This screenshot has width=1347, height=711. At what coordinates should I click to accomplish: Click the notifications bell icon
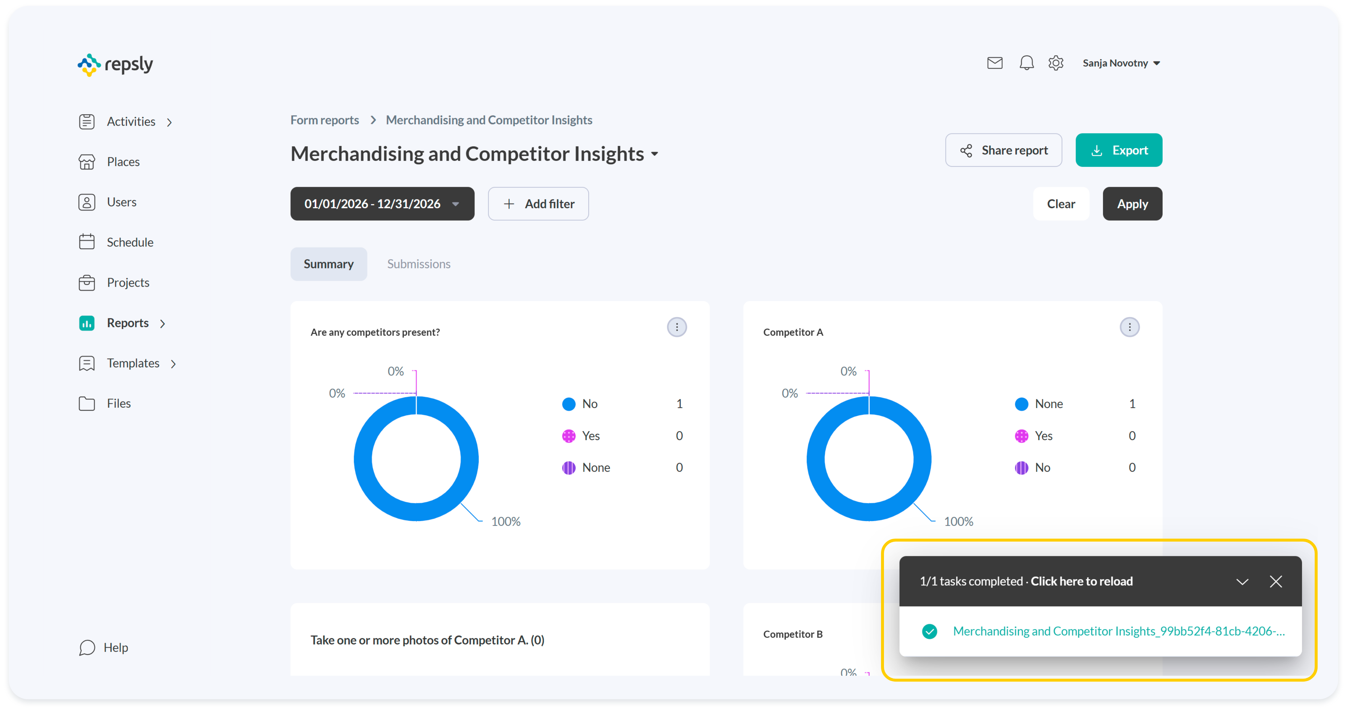click(x=1026, y=63)
